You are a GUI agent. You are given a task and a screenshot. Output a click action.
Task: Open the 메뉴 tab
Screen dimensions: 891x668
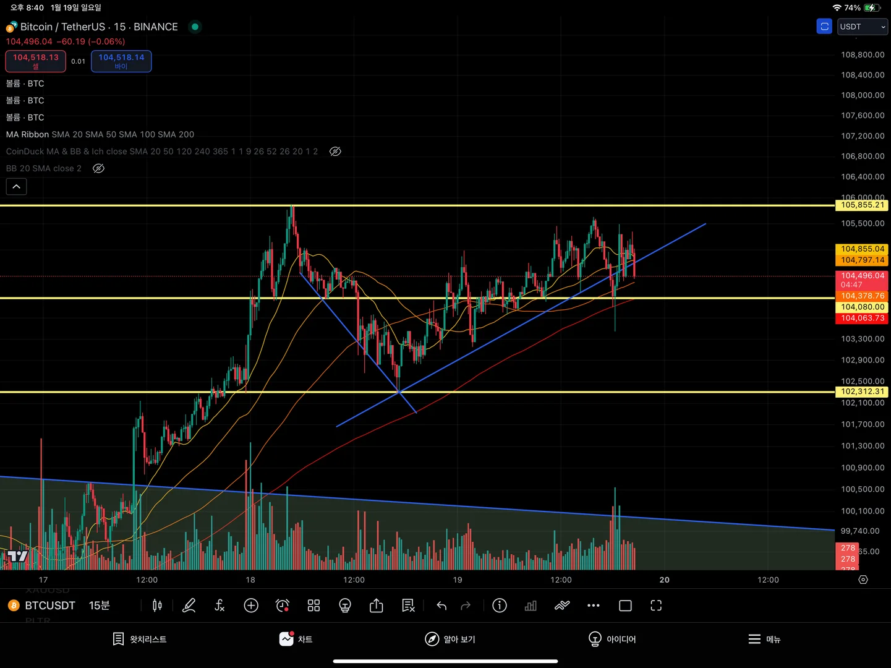coord(764,639)
